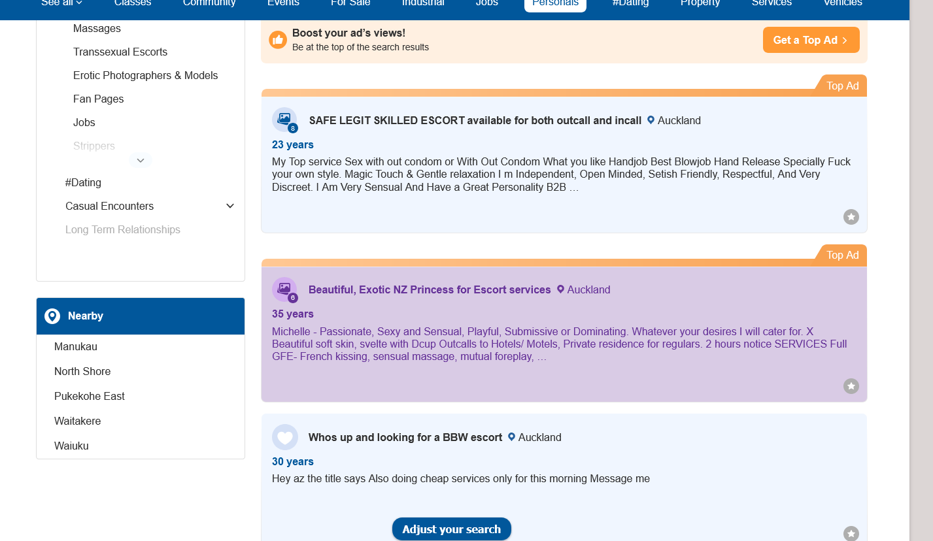
Task: Select Massages category
Action: tap(97, 28)
